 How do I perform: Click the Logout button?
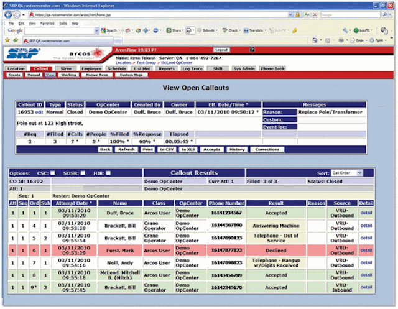click(221, 50)
